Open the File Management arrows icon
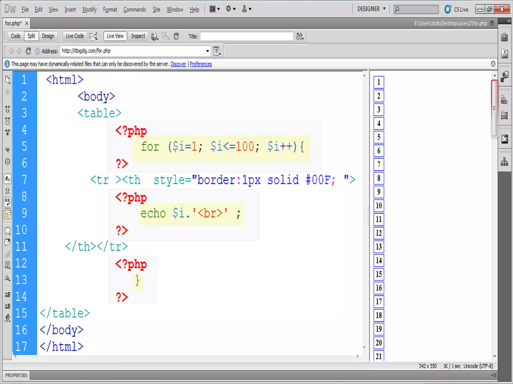This screenshot has width=513, height=384. click(300, 36)
